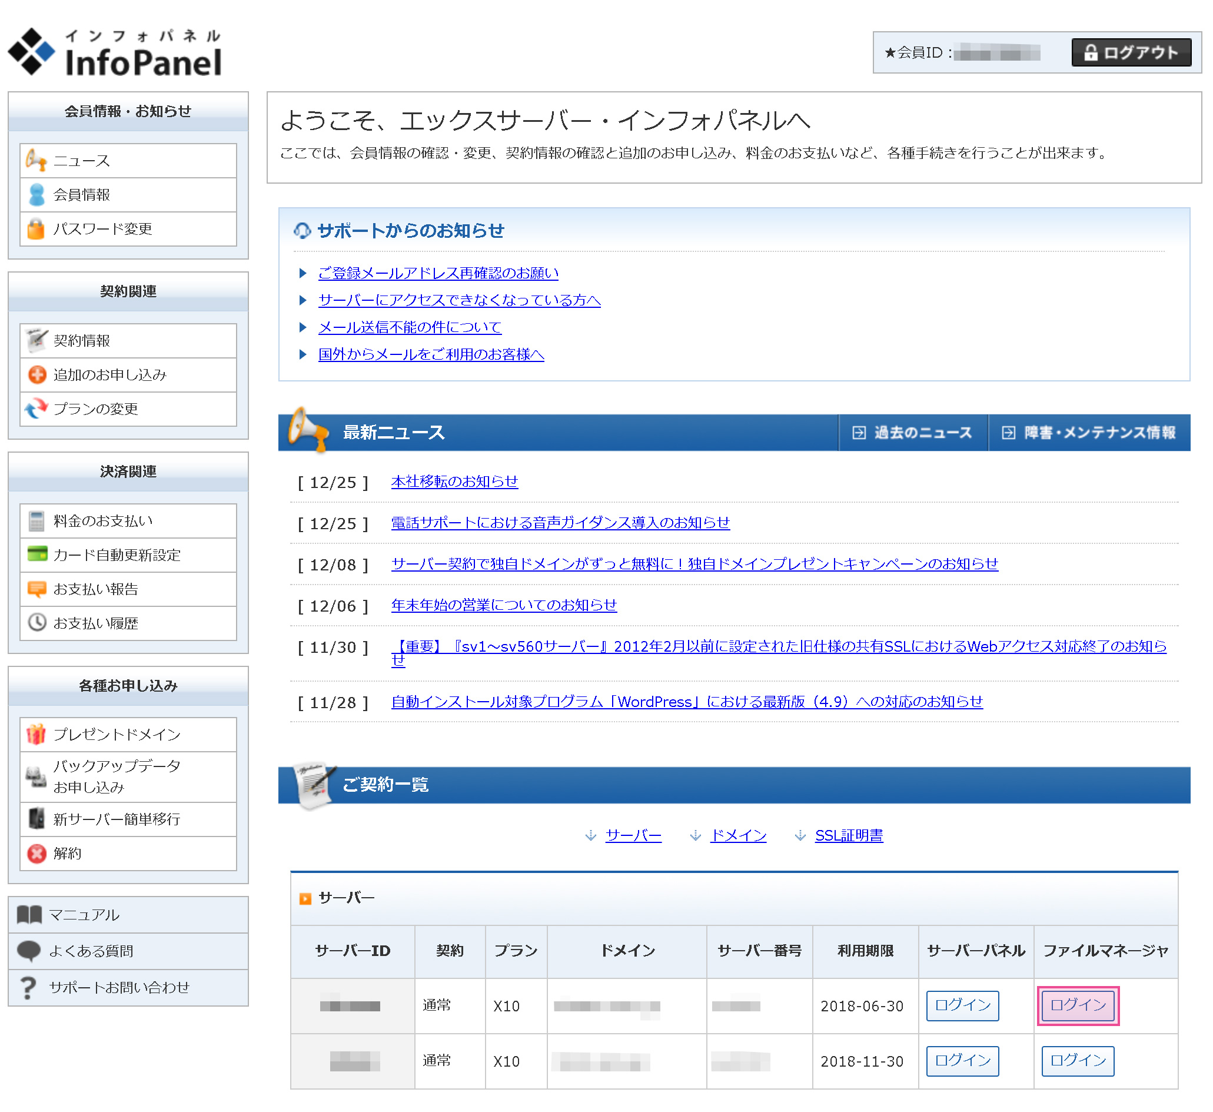Click the blue person icon for 会員情報
The width and height of the screenshot is (1213, 1112).
click(36, 195)
